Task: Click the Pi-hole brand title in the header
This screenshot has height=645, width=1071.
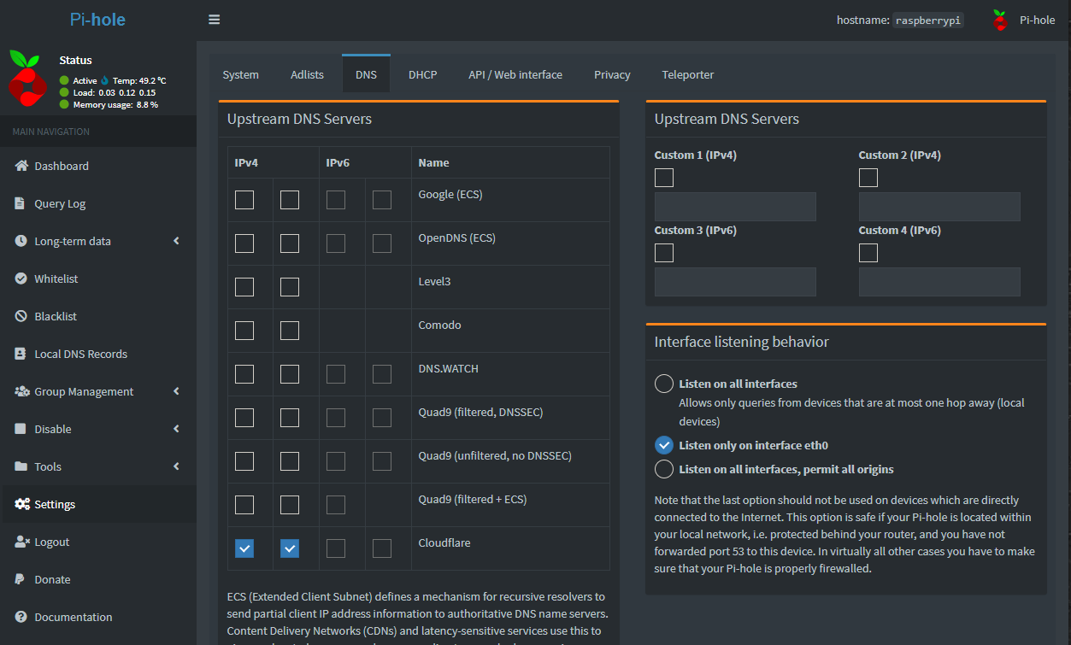Action: (x=97, y=20)
